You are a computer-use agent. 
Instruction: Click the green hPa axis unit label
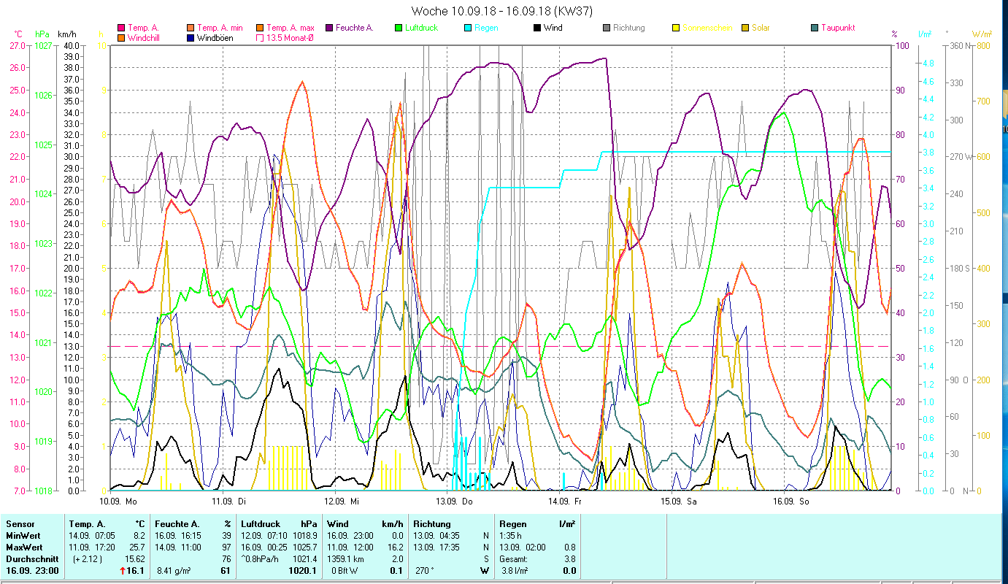coord(42,34)
